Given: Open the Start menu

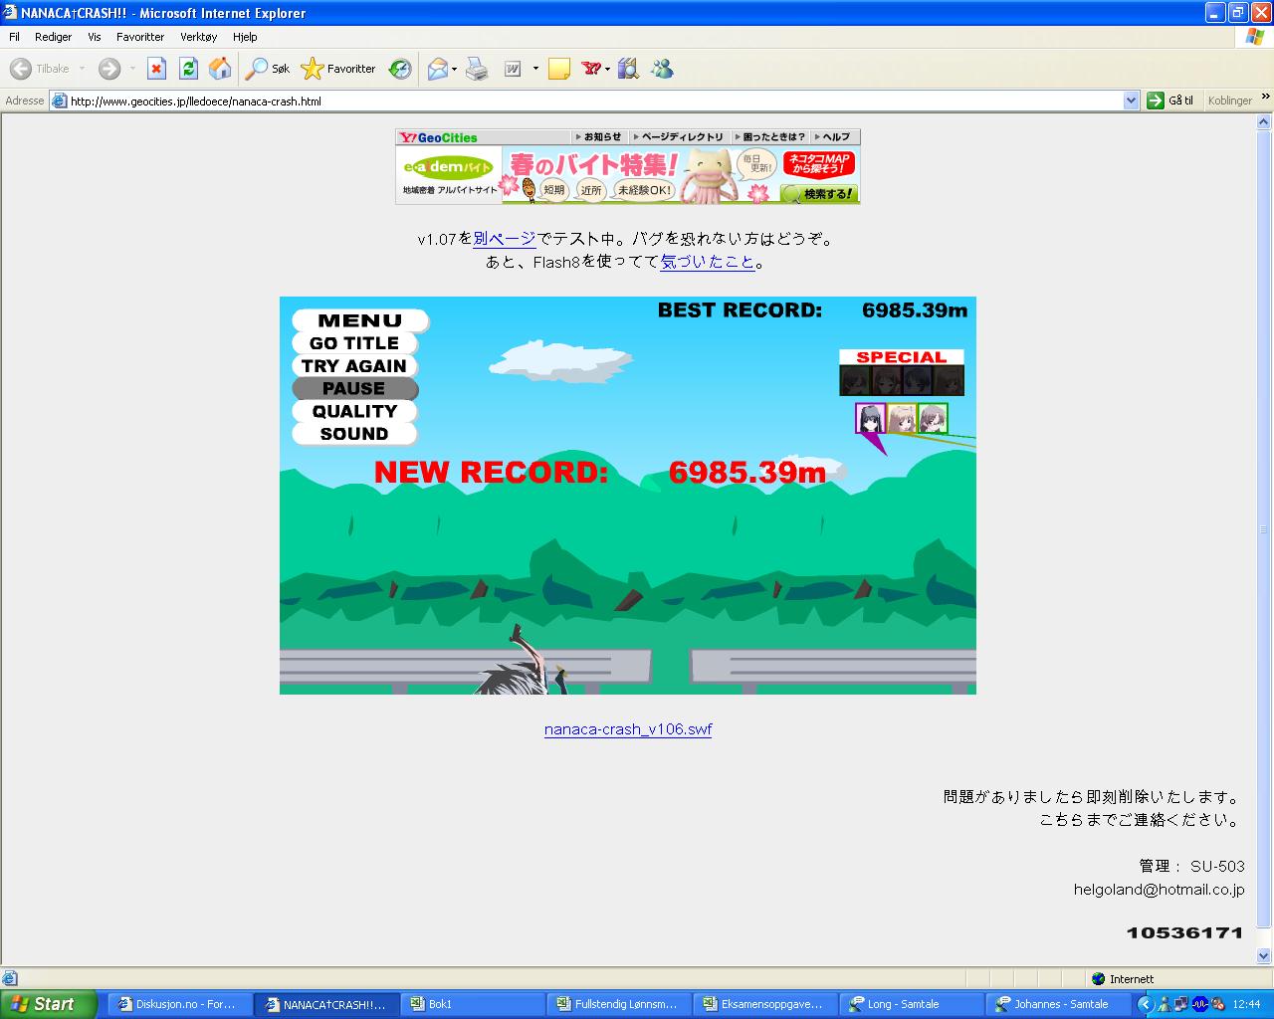Looking at the screenshot, I should coord(49,1004).
